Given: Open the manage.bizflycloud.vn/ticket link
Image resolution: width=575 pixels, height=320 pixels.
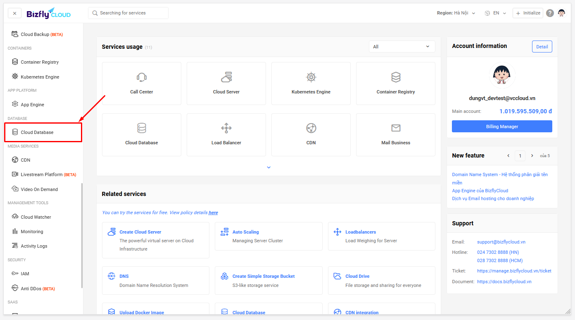Looking at the screenshot, I should click(514, 271).
